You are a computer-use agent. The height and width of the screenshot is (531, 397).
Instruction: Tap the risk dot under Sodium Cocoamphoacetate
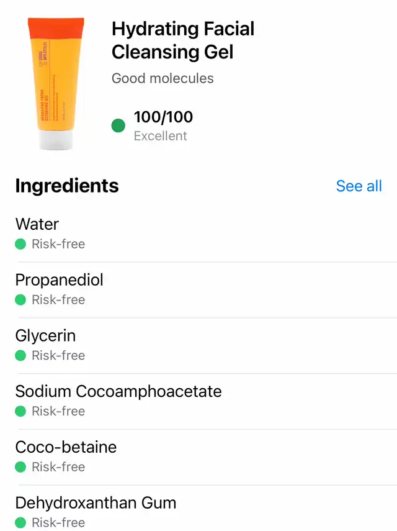click(20, 411)
